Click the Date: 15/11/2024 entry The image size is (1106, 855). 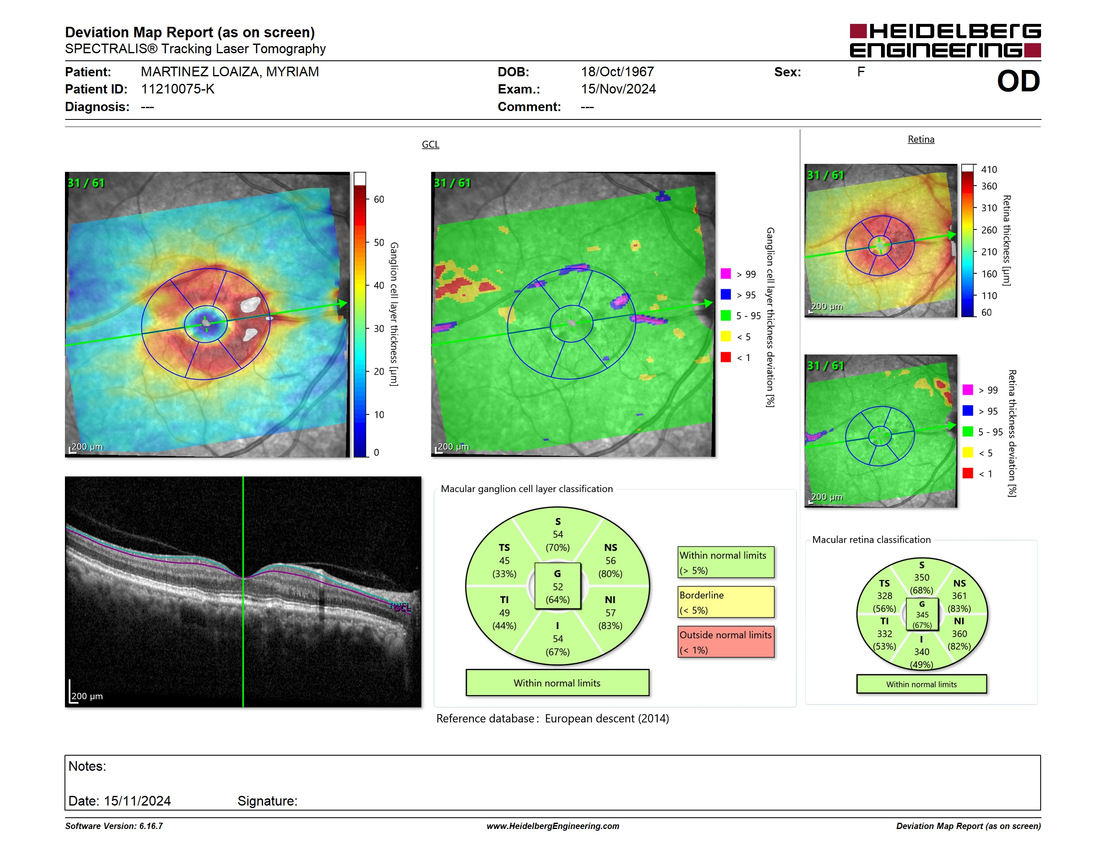tap(119, 801)
